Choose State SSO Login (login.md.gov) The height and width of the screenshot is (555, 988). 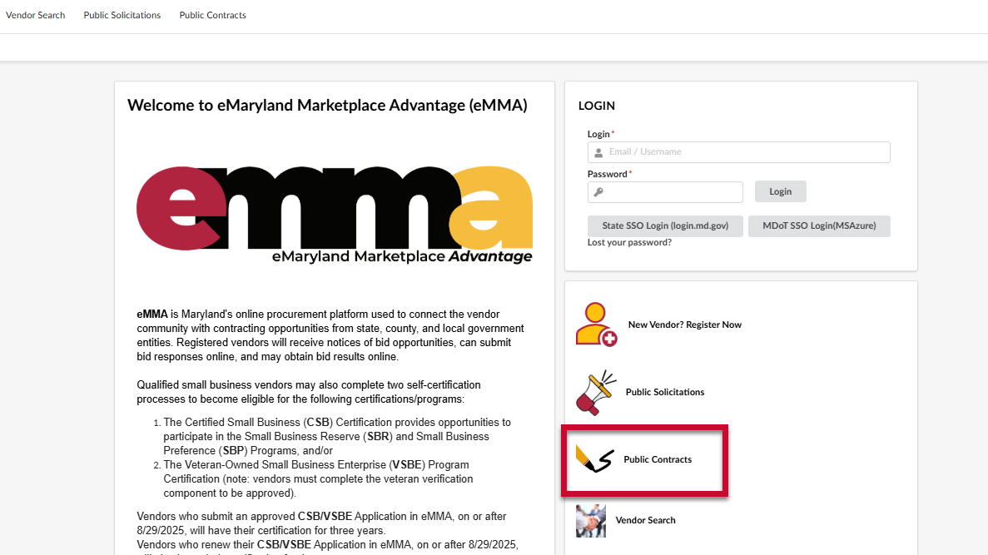665,226
